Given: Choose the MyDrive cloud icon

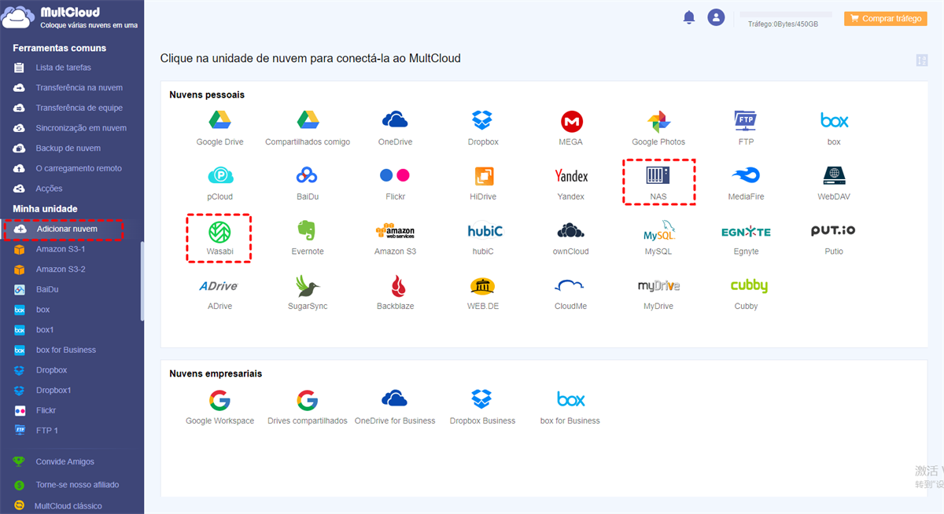Looking at the screenshot, I should coord(658,285).
